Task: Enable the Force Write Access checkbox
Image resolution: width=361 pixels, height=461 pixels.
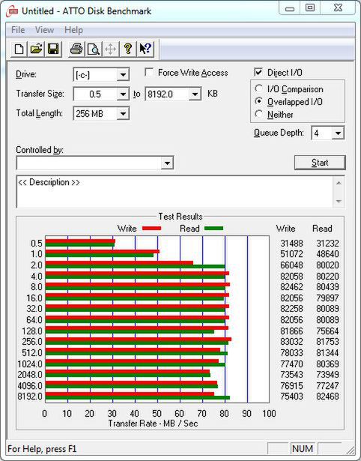Action: click(149, 72)
